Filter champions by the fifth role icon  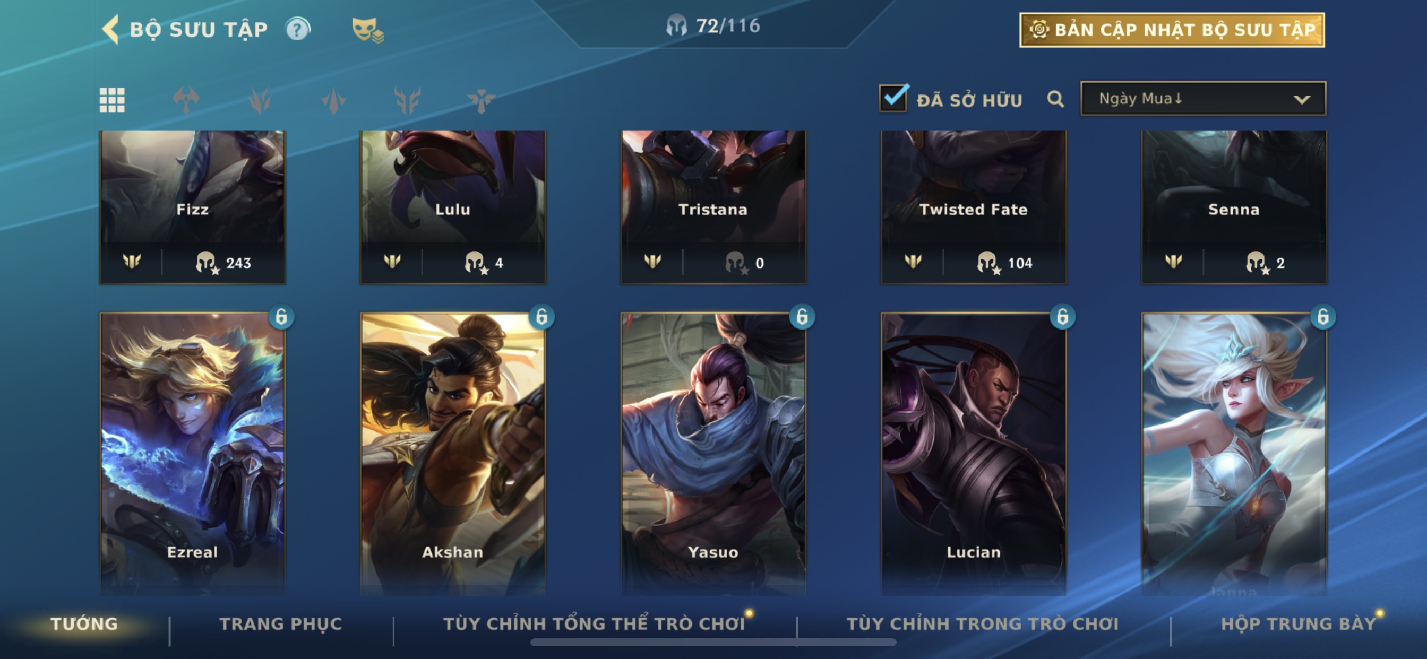(x=481, y=100)
